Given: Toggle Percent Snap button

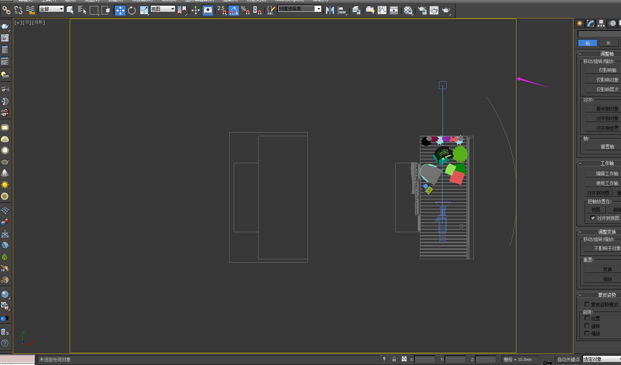Looking at the screenshot, I should (245, 10).
